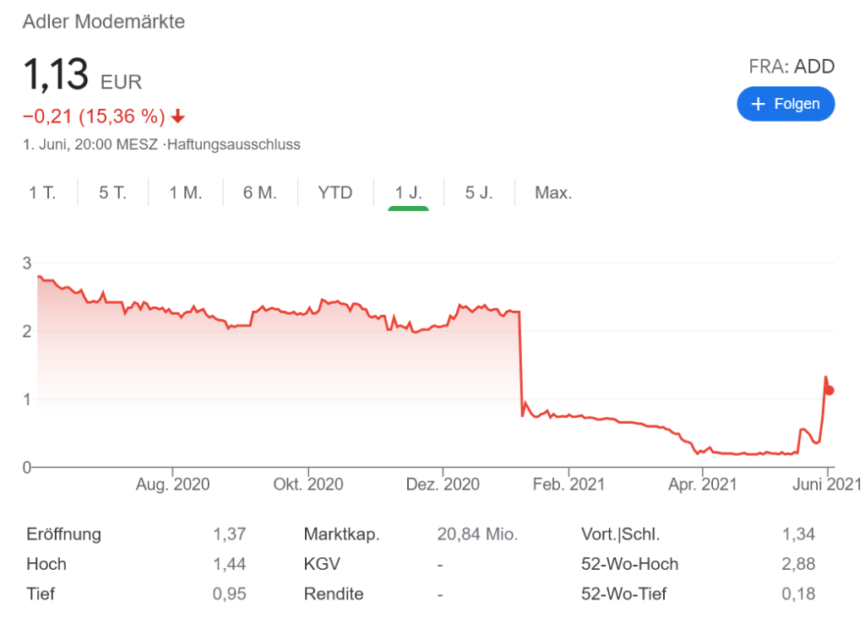865x618 pixels.
Task: Click the FRA: ADD ticker label
Action: [792, 67]
